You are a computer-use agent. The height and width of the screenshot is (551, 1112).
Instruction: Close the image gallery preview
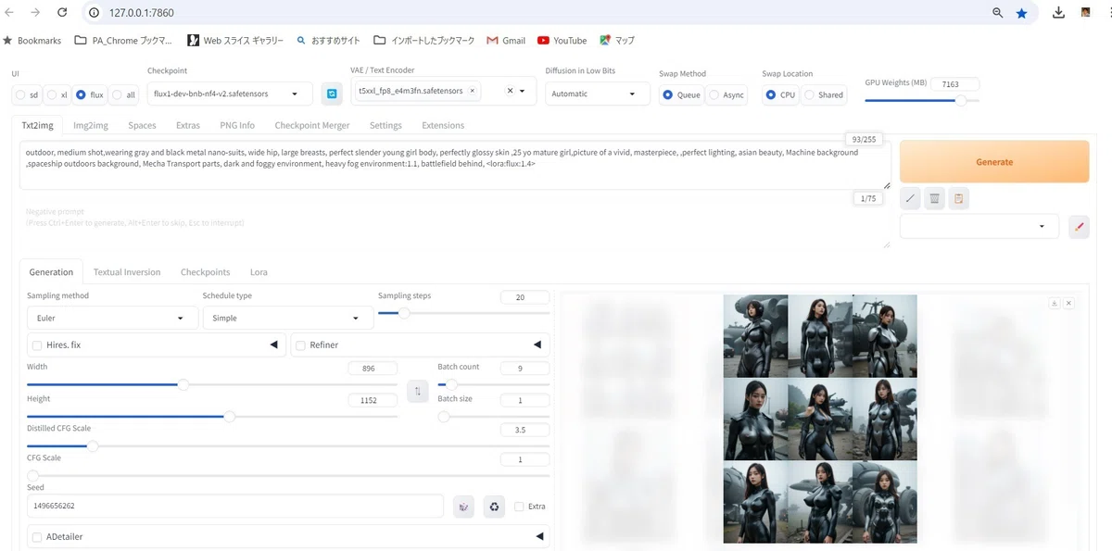1068,303
